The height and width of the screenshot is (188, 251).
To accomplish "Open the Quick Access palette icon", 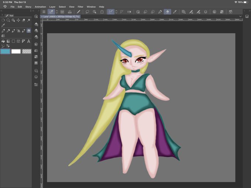I will [x=36, y=17].
